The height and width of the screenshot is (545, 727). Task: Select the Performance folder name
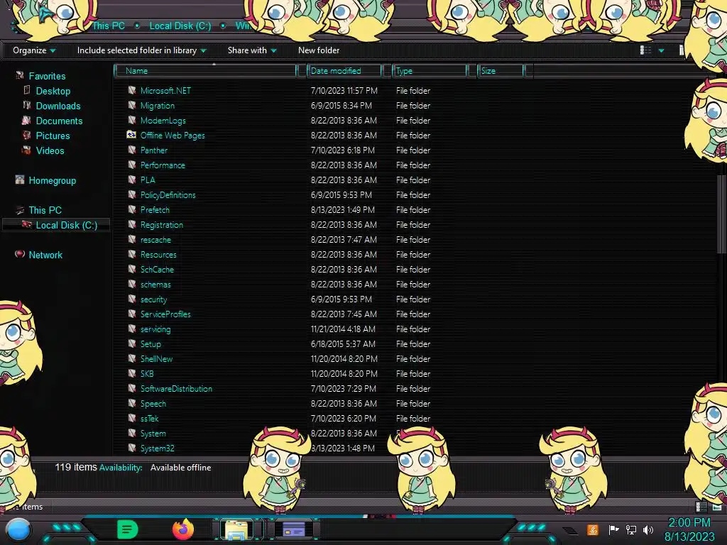(x=163, y=165)
